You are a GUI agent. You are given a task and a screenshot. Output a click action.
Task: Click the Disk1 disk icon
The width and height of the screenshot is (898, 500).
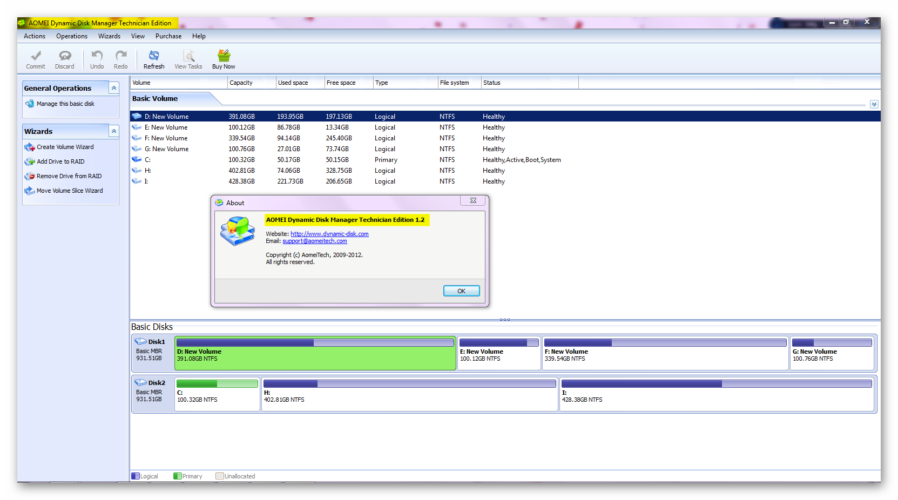[x=140, y=342]
